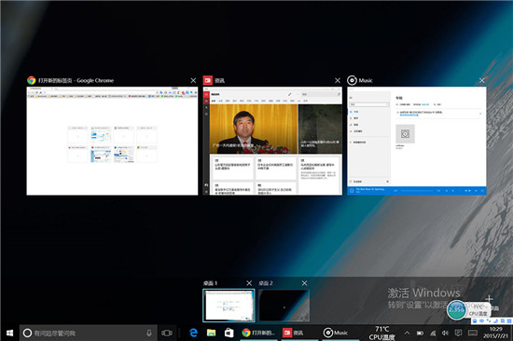Close virtual desktop 桌面 2
This screenshot has height=341, width=513.
[305, 283]
